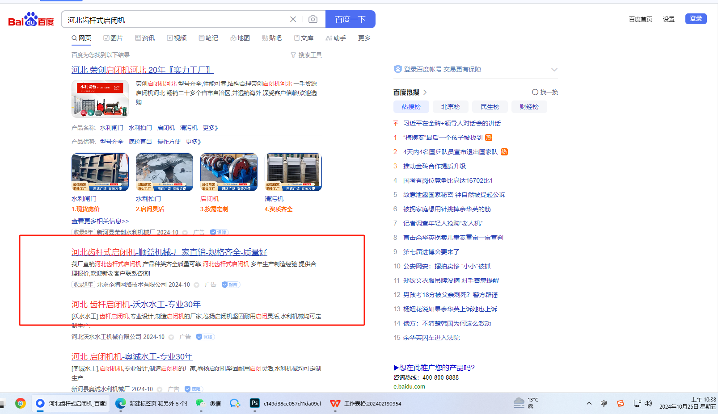Click the Baidu logo

pyautogui.click(x=31, y=20)
